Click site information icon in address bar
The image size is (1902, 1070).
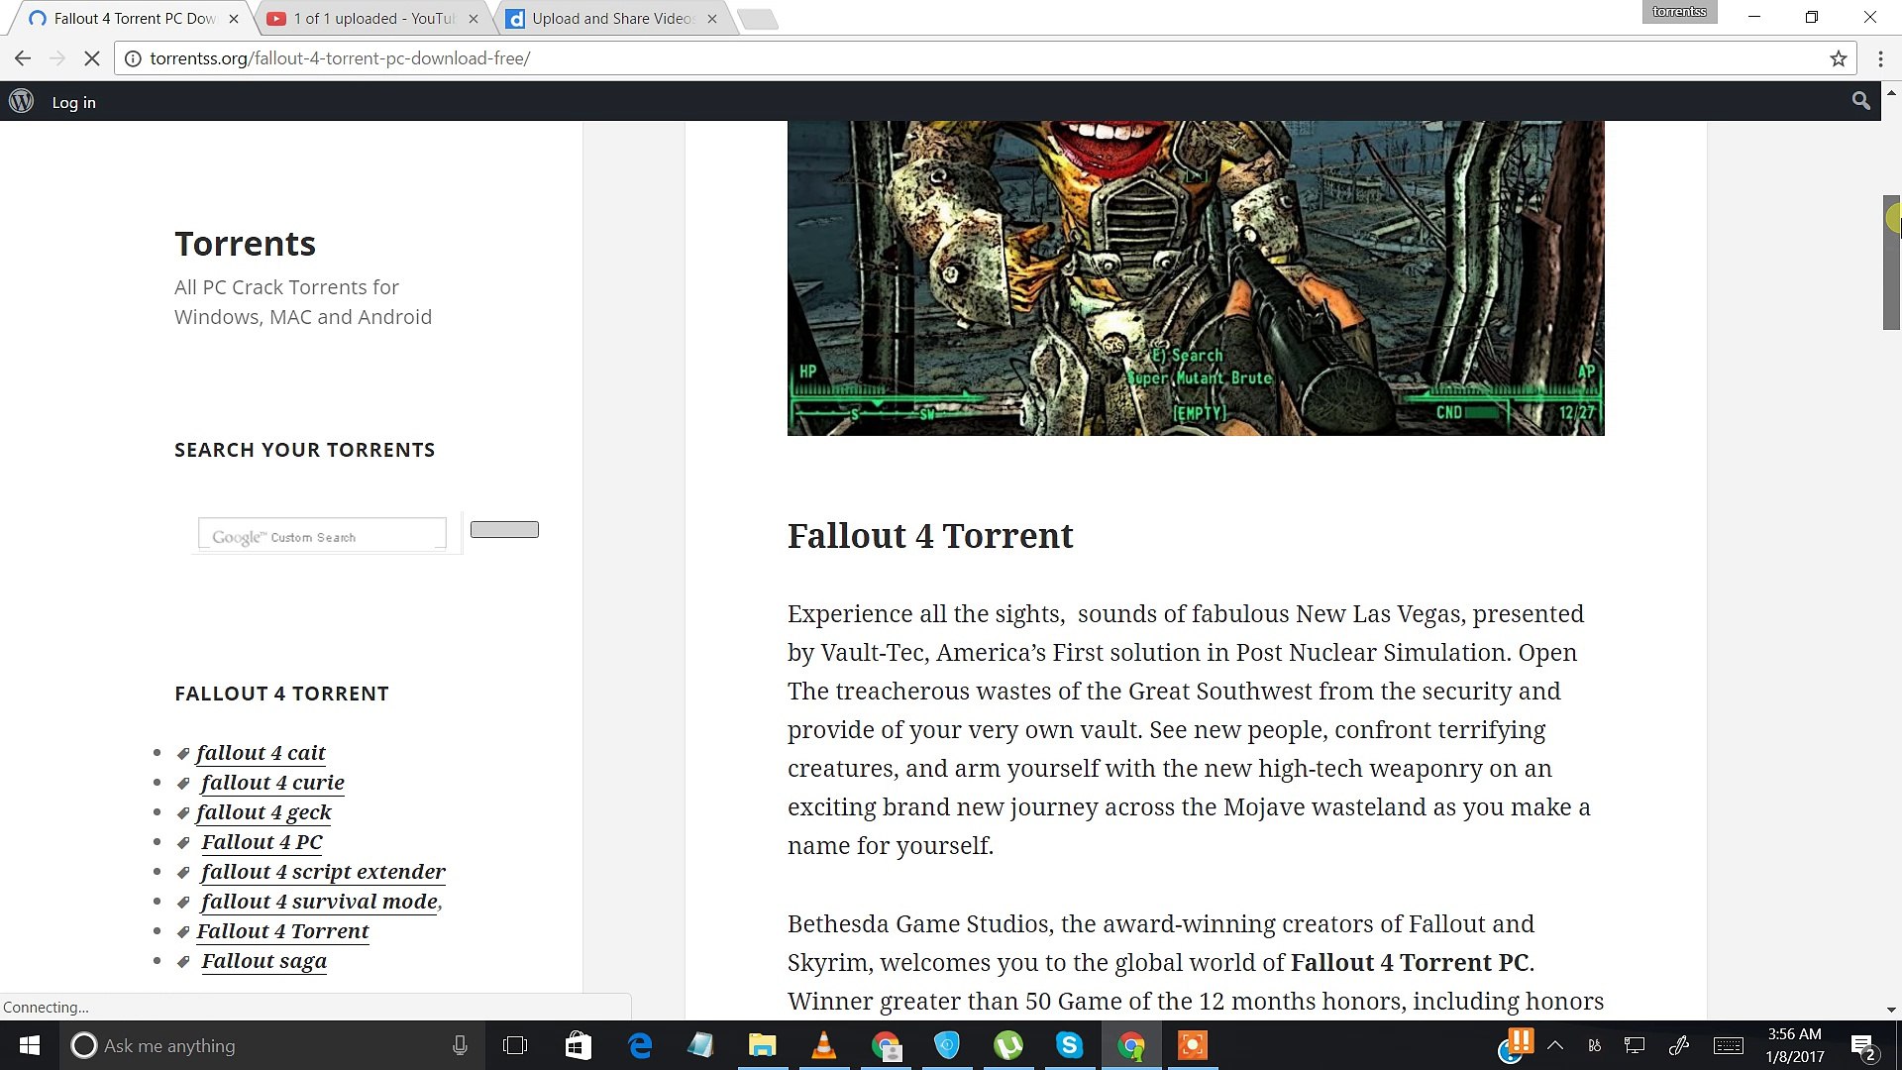pos(133,58)
